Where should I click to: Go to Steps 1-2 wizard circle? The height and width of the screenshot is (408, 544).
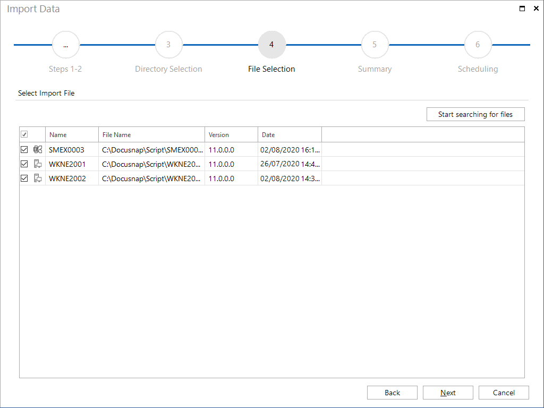click(x=65, y=45)
